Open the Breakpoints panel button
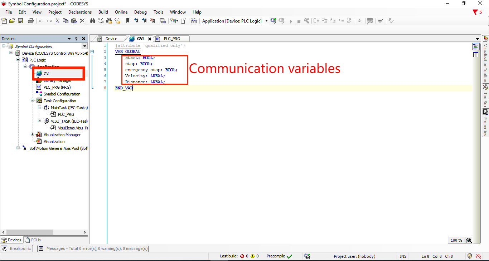Screen dimensions: 489x261 coord(17,248)
